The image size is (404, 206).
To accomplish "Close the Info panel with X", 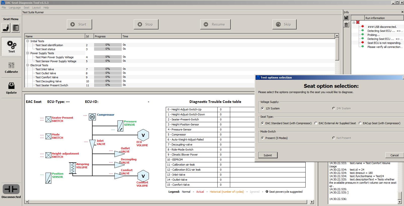I will (x=402, y=12).
